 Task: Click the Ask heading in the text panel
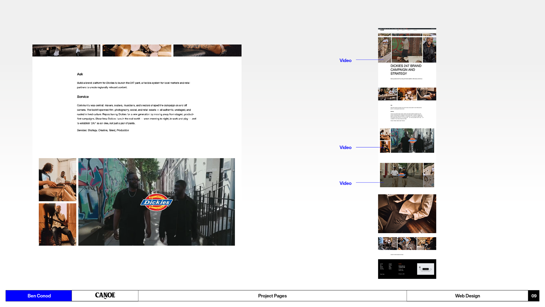[80, 74]
